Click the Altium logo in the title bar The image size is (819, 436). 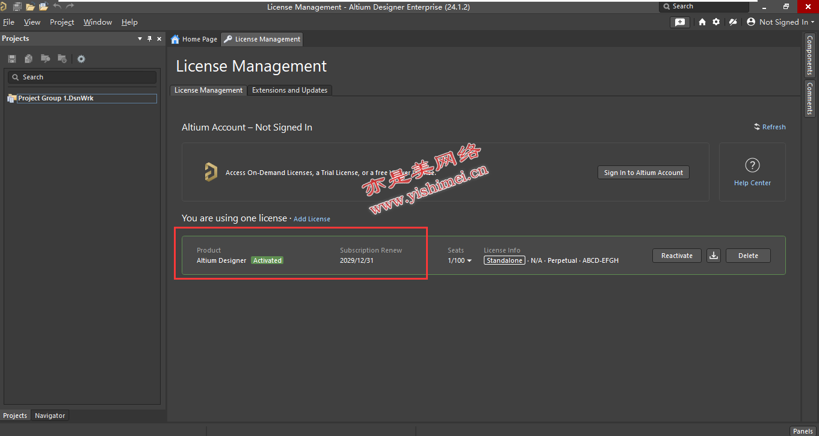[x=4, y=6]
